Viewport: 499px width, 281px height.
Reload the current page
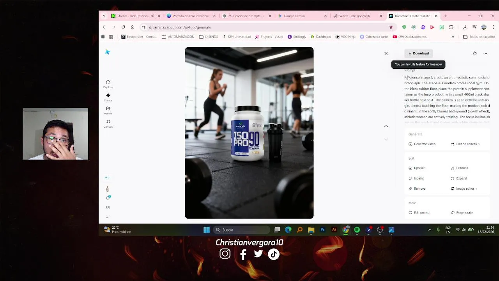[123, 27]
